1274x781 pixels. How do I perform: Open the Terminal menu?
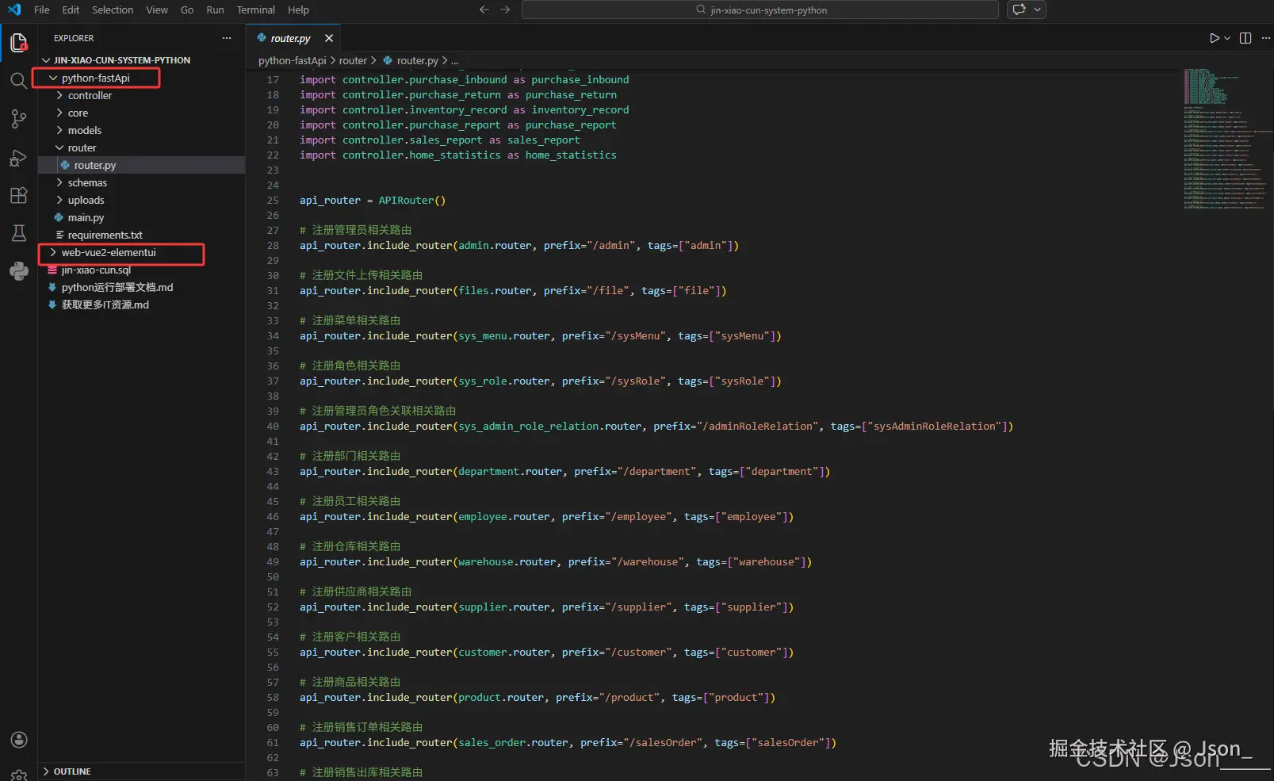tap(255, 10)
